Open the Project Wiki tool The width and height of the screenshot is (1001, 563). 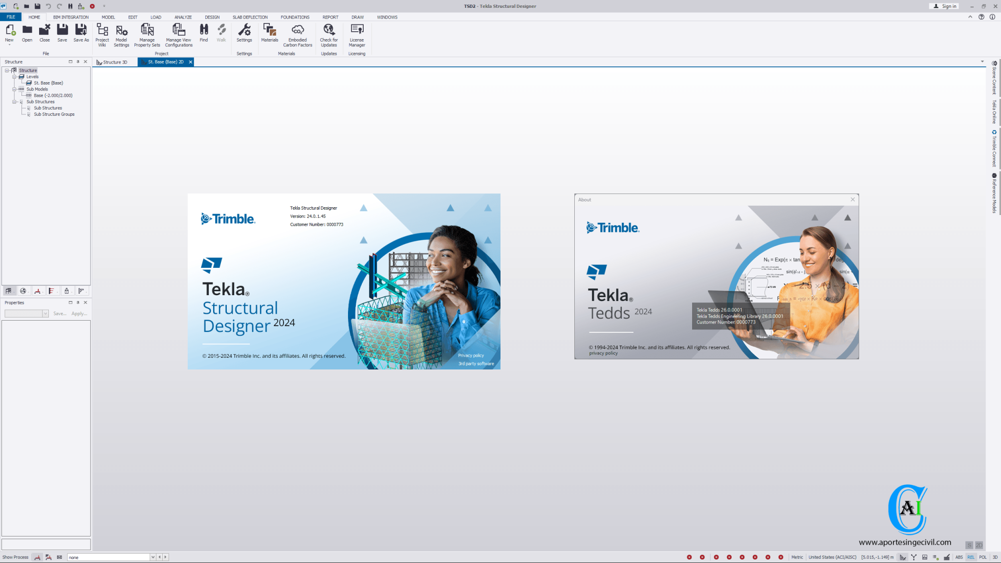coord(102,35)
